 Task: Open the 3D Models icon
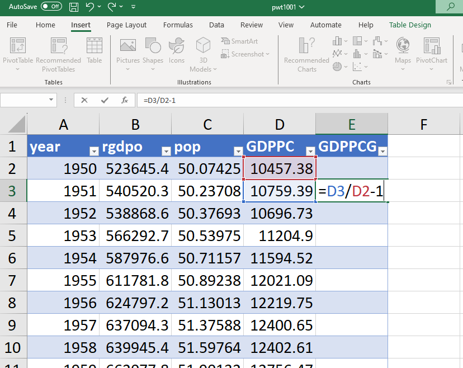pyautogui.click(x=202, y=46)
